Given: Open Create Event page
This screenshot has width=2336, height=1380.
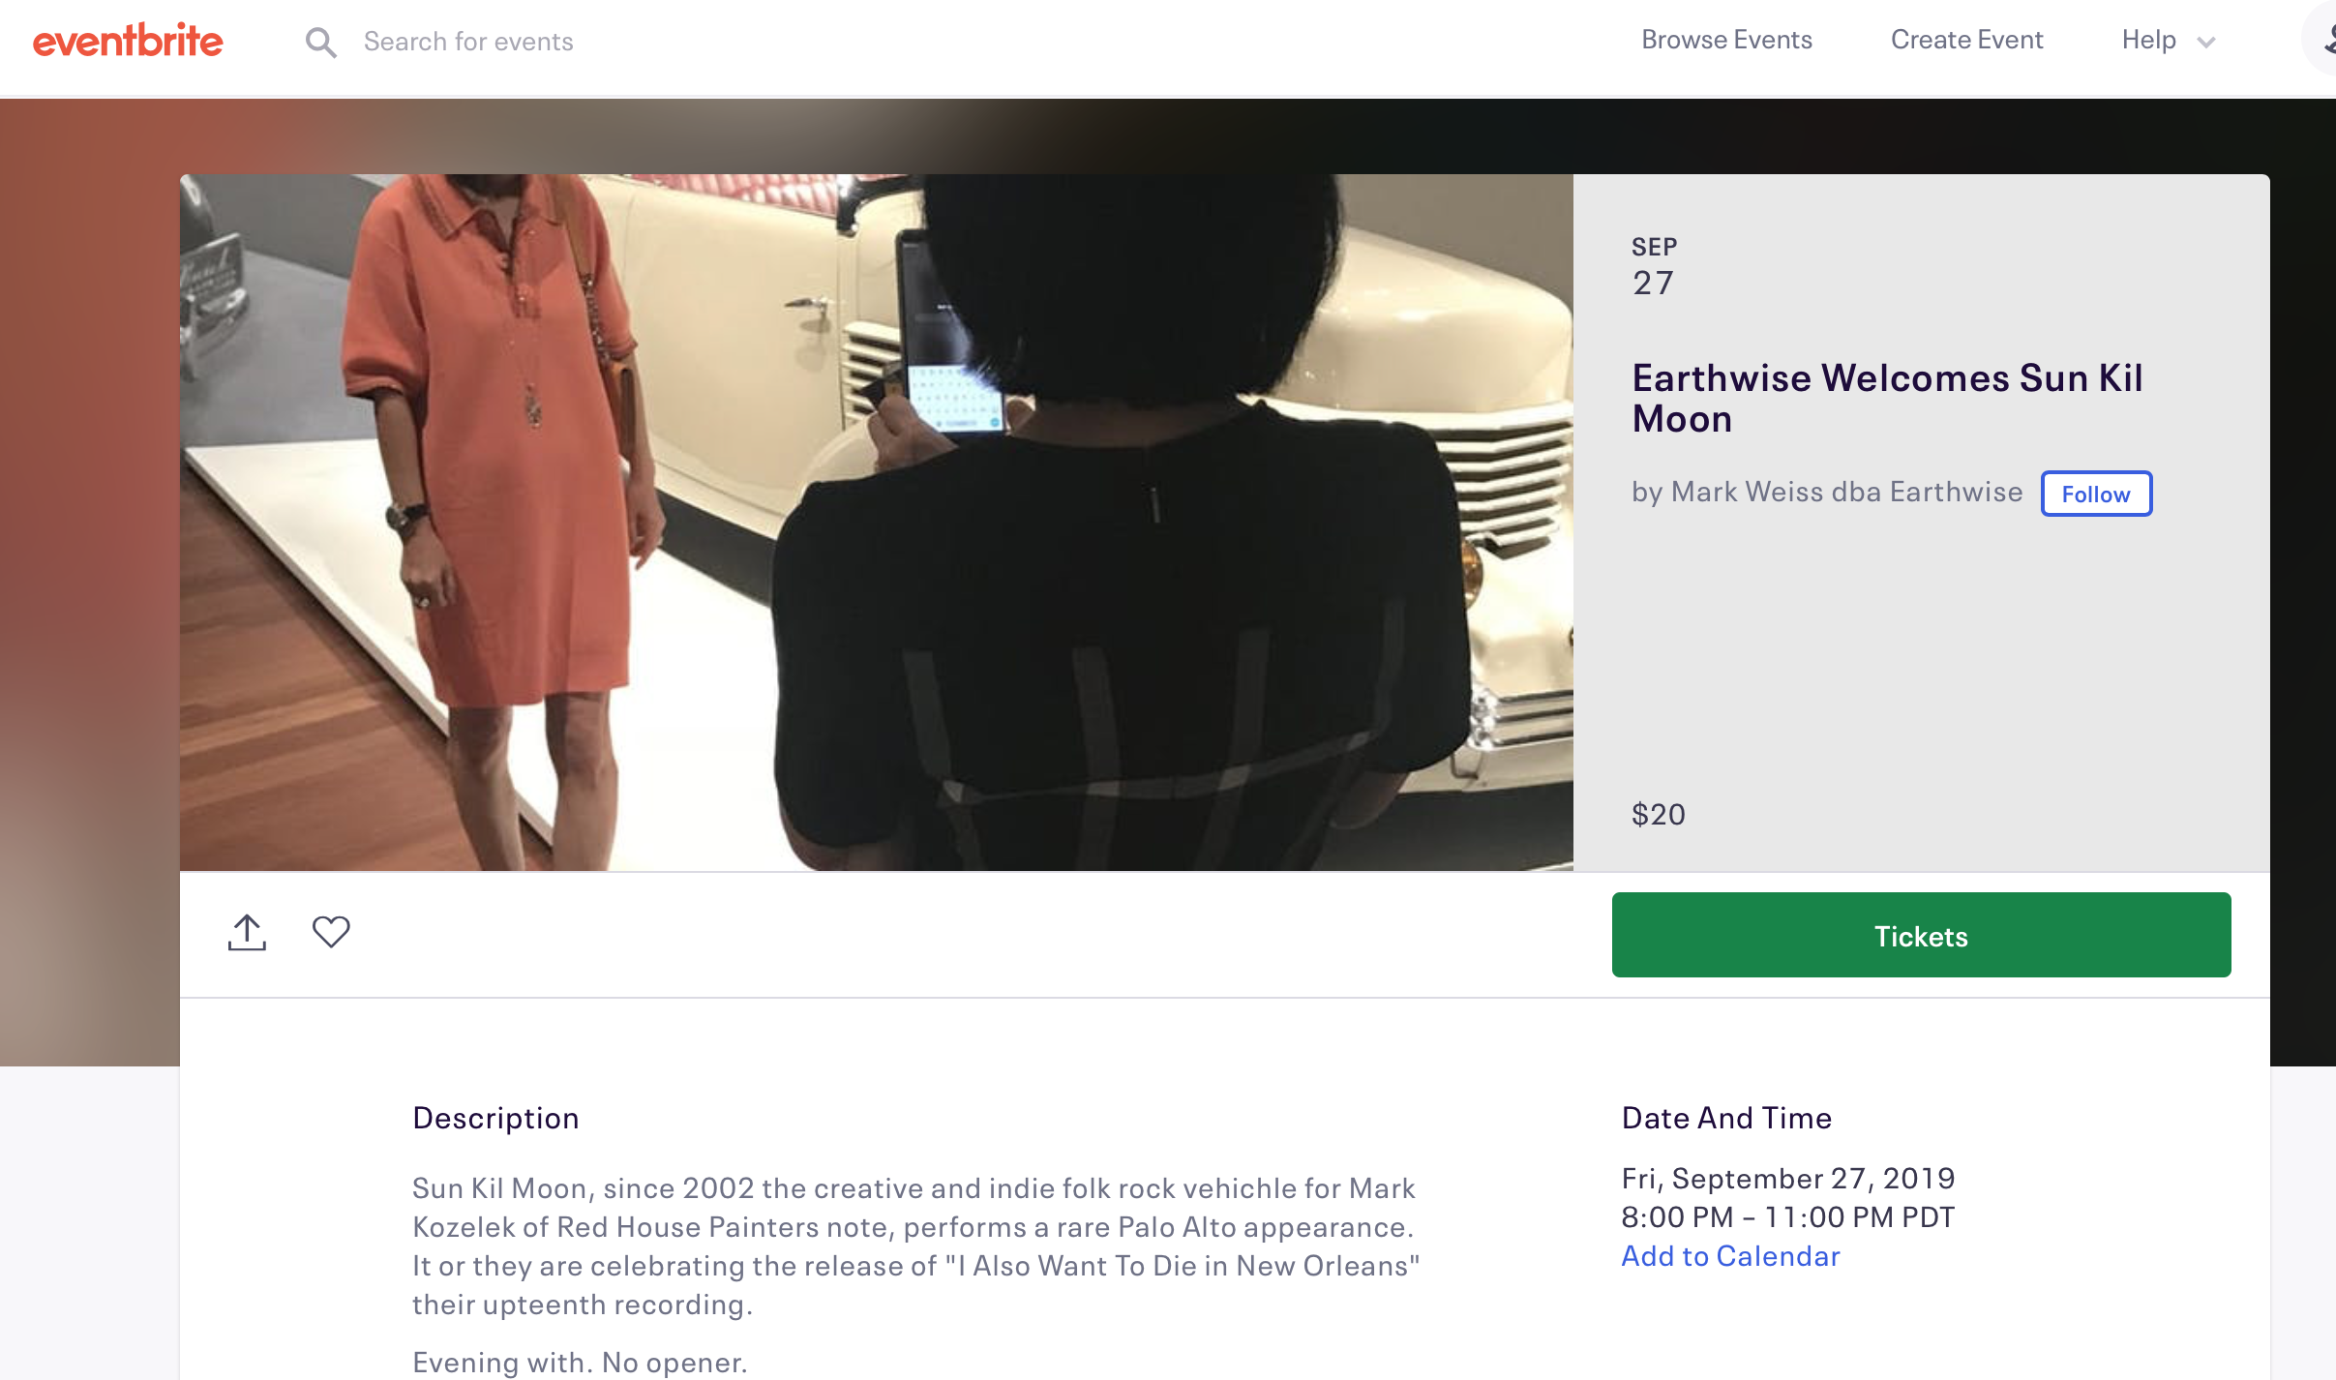Looking at the screenshot, I should 1966,41.
